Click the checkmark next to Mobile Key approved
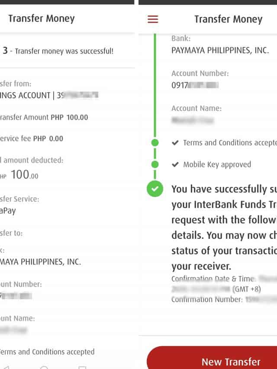Viewport: 277px width, 369px height. click(175, 164)
